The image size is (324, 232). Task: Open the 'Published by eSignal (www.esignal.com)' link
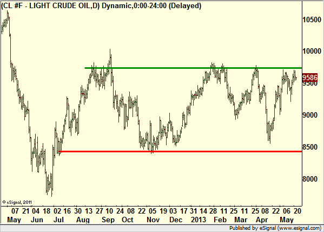point(275,228)
